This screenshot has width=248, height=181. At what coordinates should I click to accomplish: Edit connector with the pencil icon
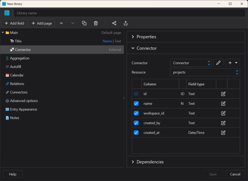pyautogui.click(x=218, y=63)
